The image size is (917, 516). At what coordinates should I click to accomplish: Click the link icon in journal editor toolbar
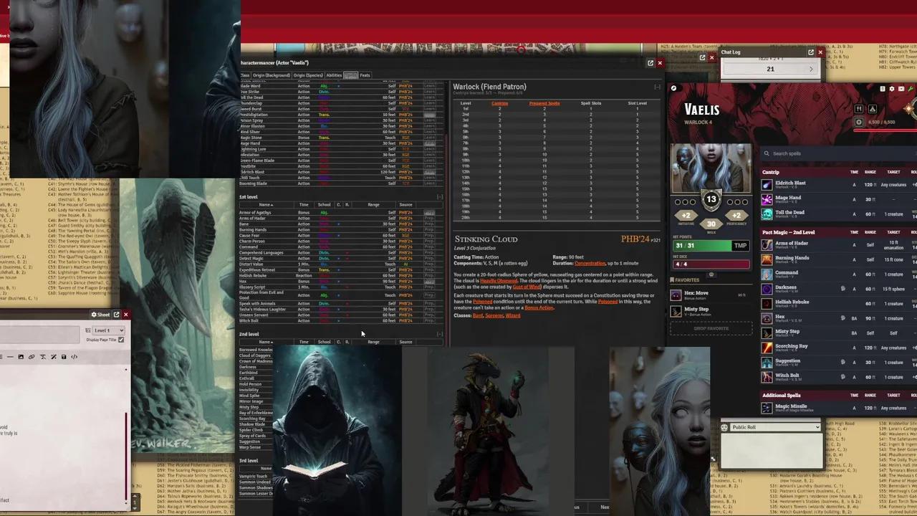click(32, 357)
